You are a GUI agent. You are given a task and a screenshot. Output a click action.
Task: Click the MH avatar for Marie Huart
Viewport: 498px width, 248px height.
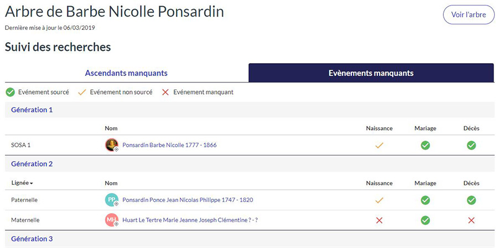click(x=112, y=220)
